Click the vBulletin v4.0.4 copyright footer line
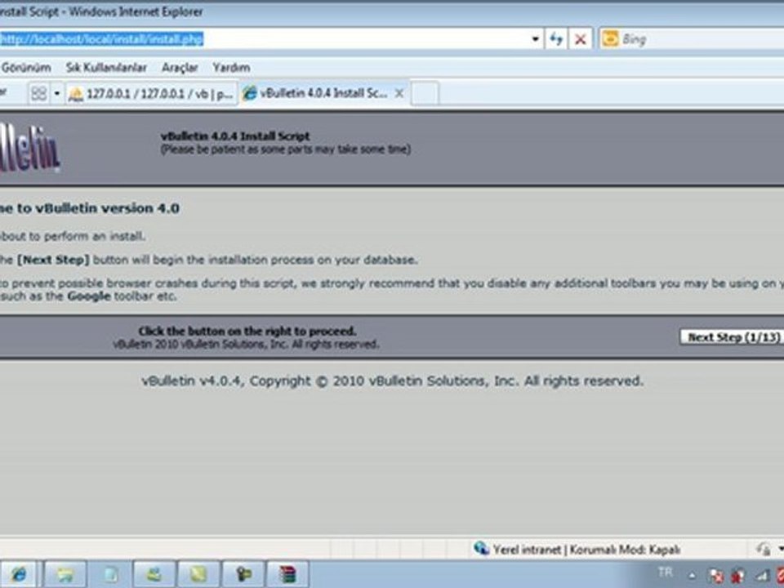784x588 pixels. [x=393, y=381]
